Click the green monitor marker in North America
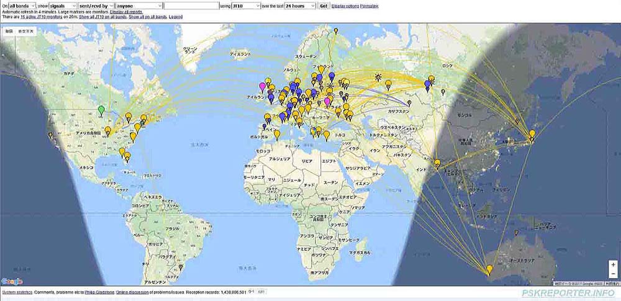This screenshot has height=301, width=621. point(101,110)
